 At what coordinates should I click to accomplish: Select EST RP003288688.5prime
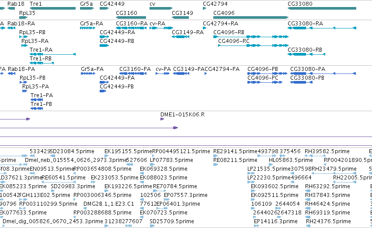[x=102, y=213]
